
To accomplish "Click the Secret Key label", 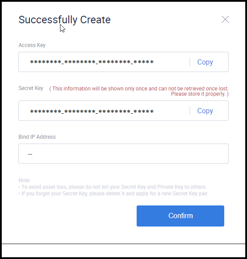I will [31, 88].
